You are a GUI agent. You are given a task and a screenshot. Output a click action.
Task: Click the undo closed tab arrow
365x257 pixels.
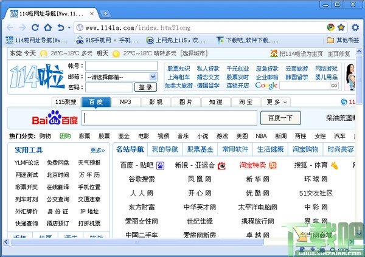(x=61, y=28)
